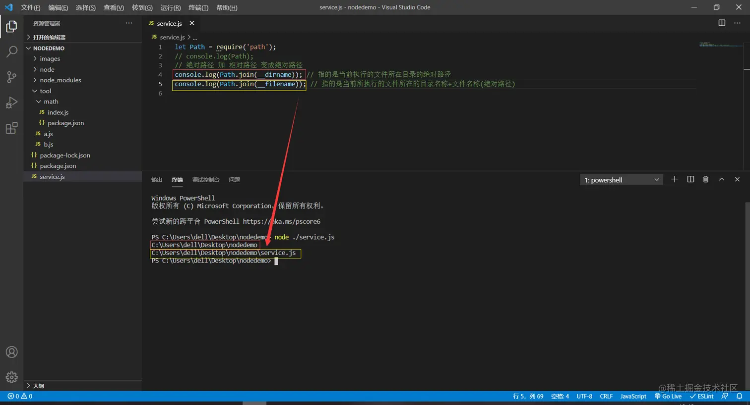Open the 查看(V) menu

point(114,7)
